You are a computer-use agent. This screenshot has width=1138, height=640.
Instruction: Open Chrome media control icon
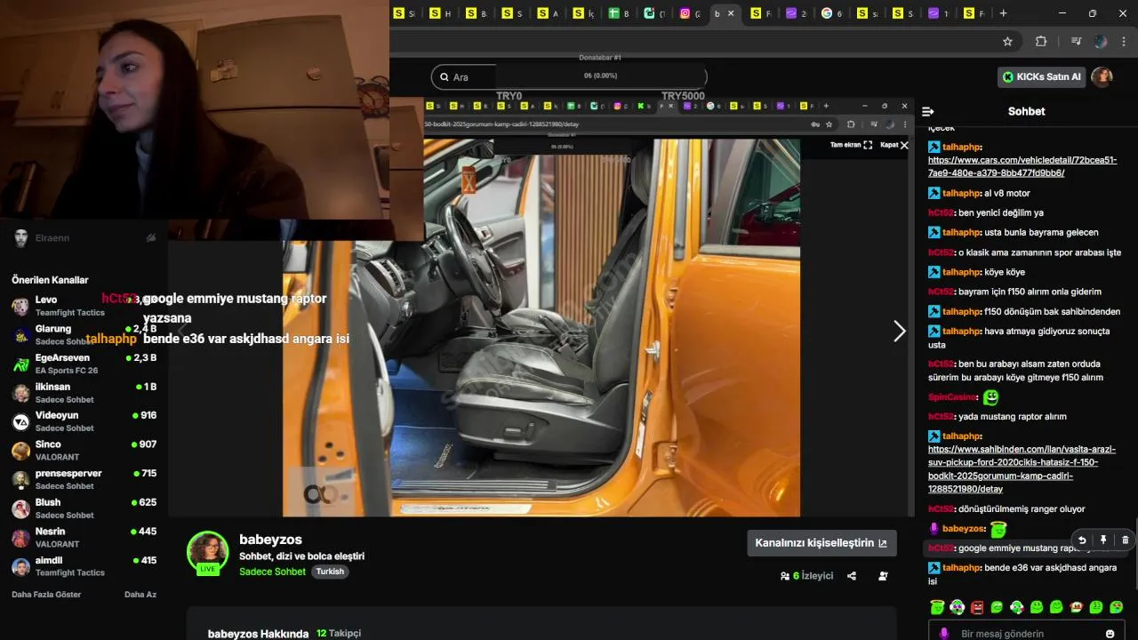point(1076,41)
